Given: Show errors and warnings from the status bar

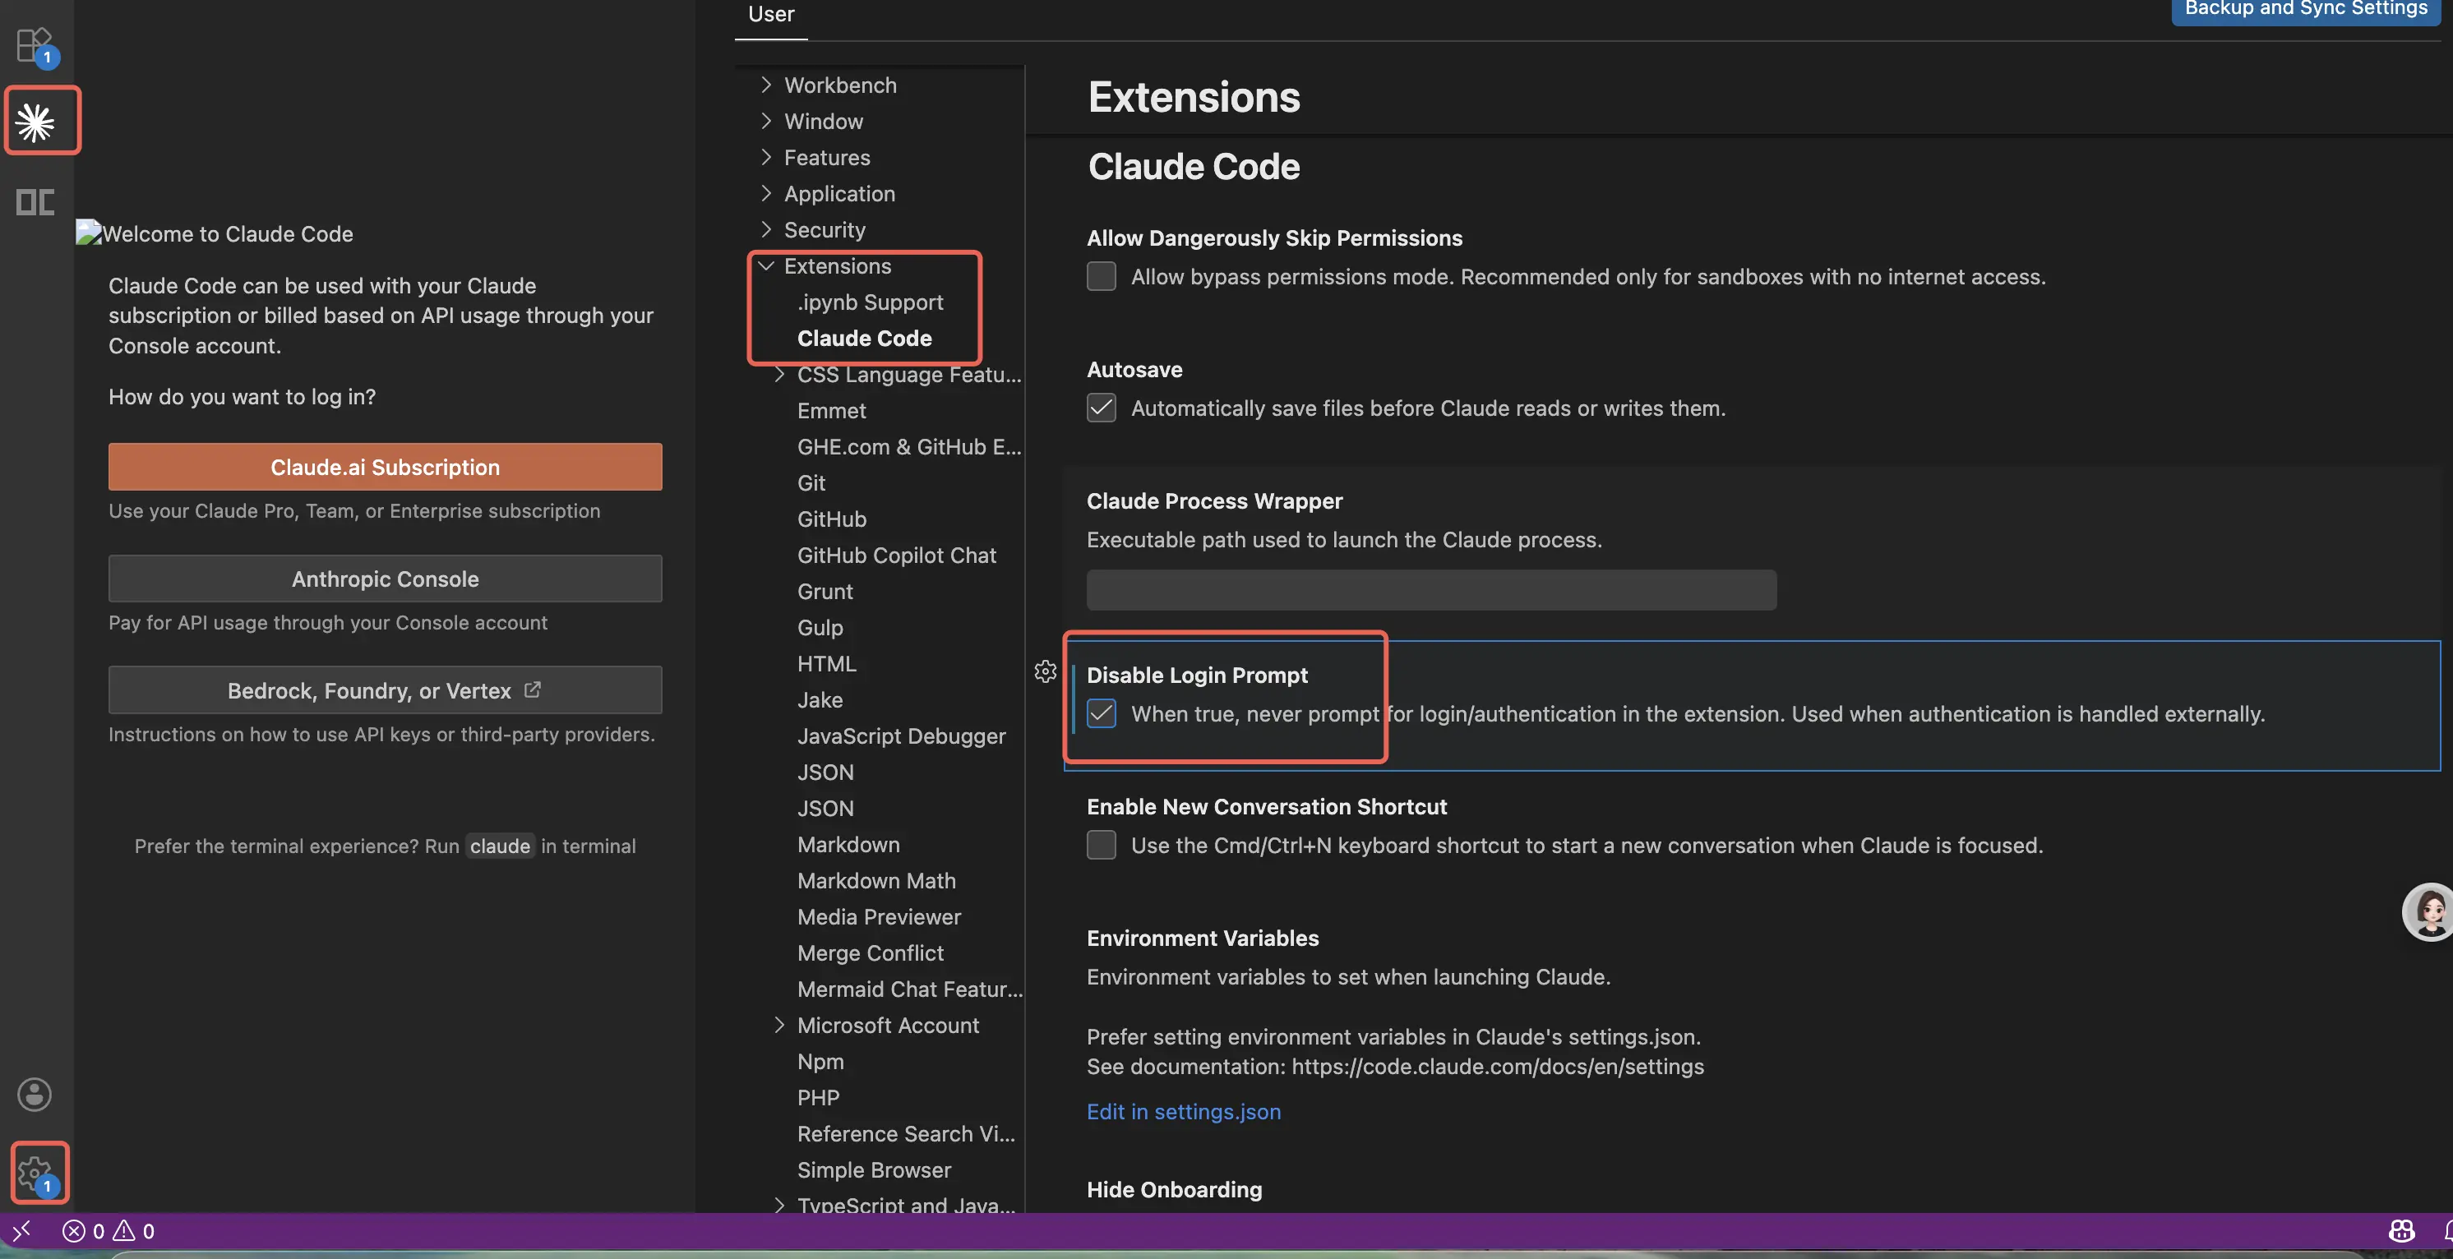Looking at the screenshot, I should click(x=108, y=1231).
